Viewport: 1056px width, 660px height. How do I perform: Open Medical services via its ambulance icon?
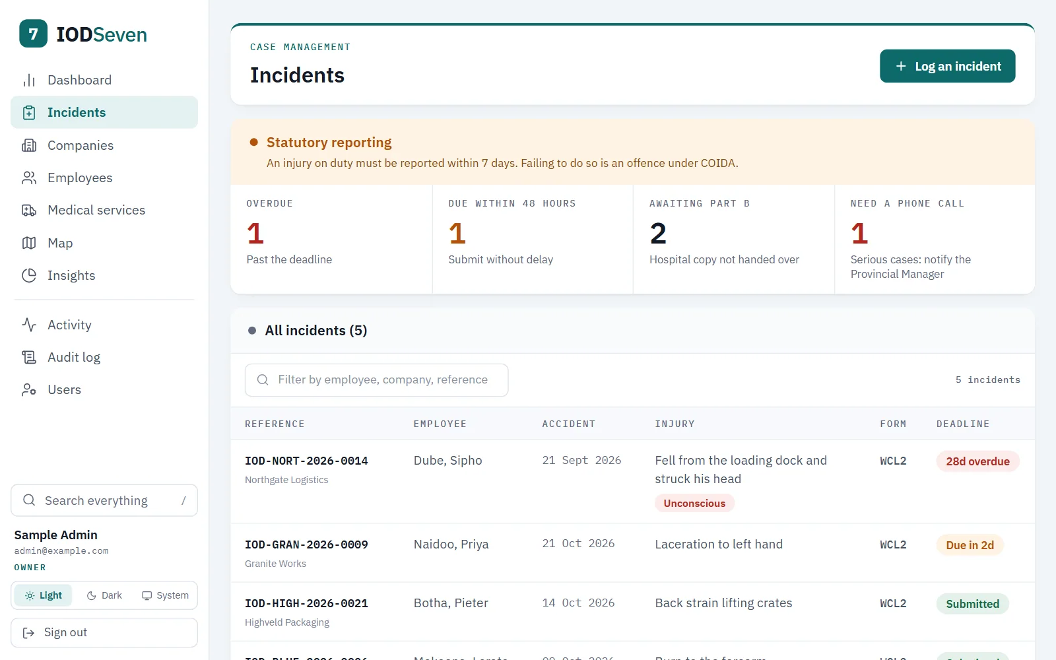(29, 210)
